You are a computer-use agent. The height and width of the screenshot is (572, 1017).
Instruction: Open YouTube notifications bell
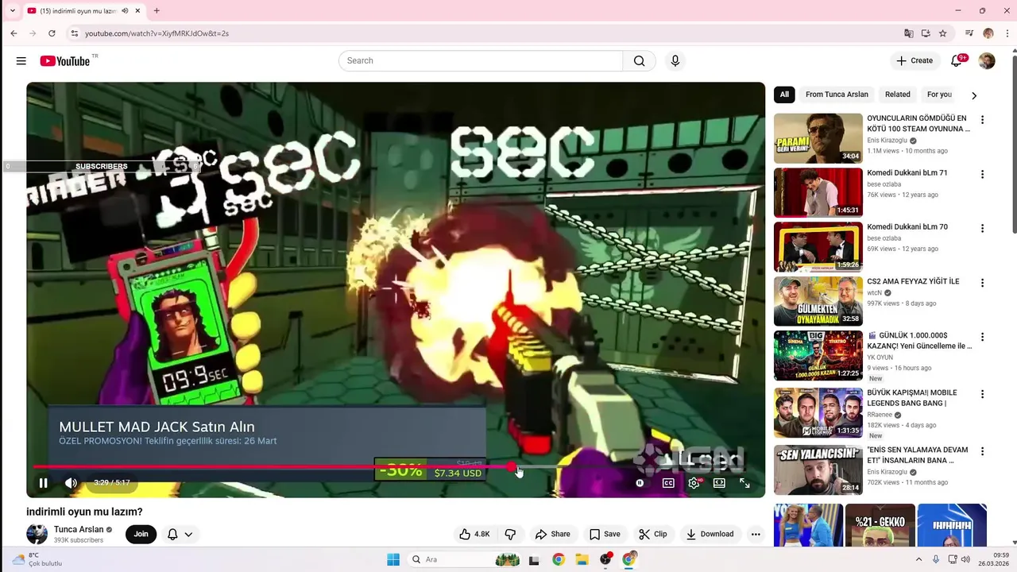point(957,61)
